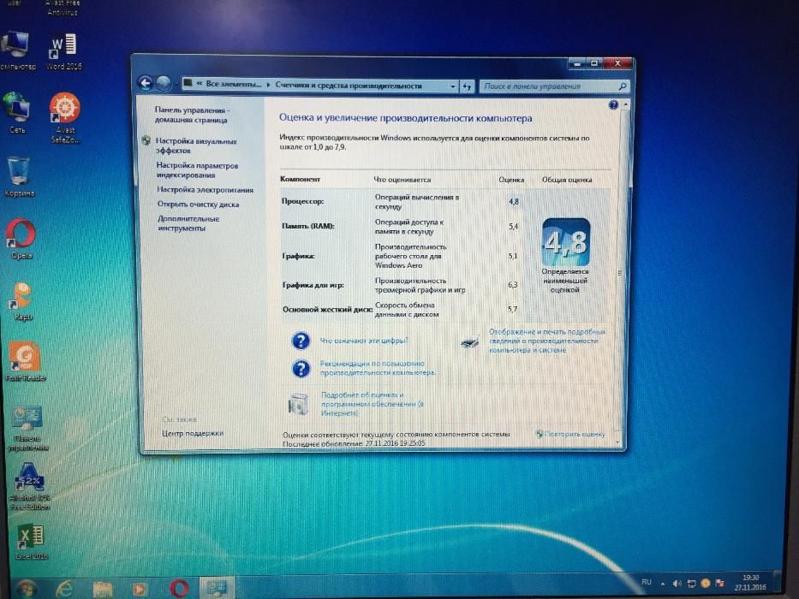Open help with the blue question icon
This screenshot has height=599, width=799.
click(613, 105)
